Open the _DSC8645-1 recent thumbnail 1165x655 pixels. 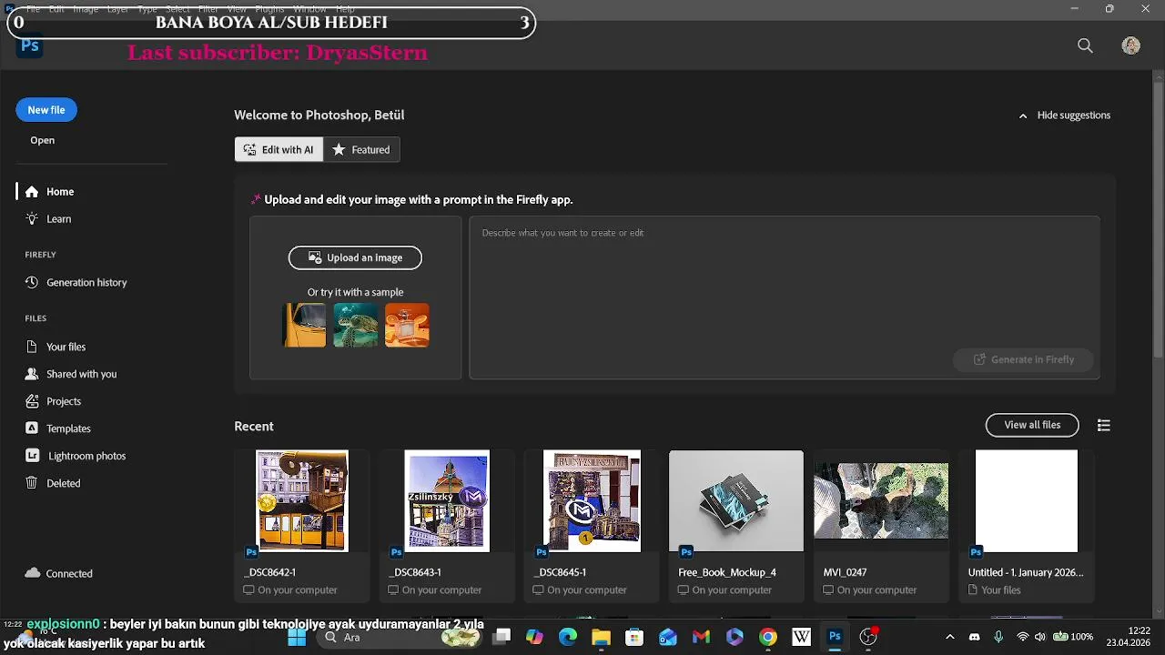(592, 501)
